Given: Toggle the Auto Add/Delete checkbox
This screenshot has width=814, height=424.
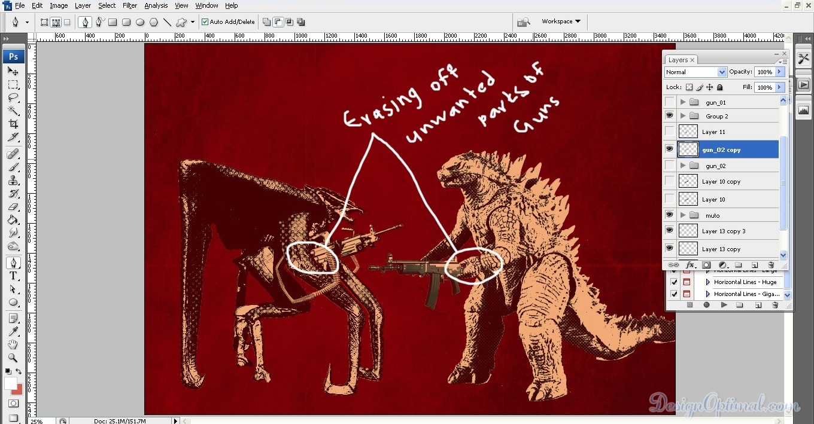Looking at the screenshot, I should tap(205, 22).
